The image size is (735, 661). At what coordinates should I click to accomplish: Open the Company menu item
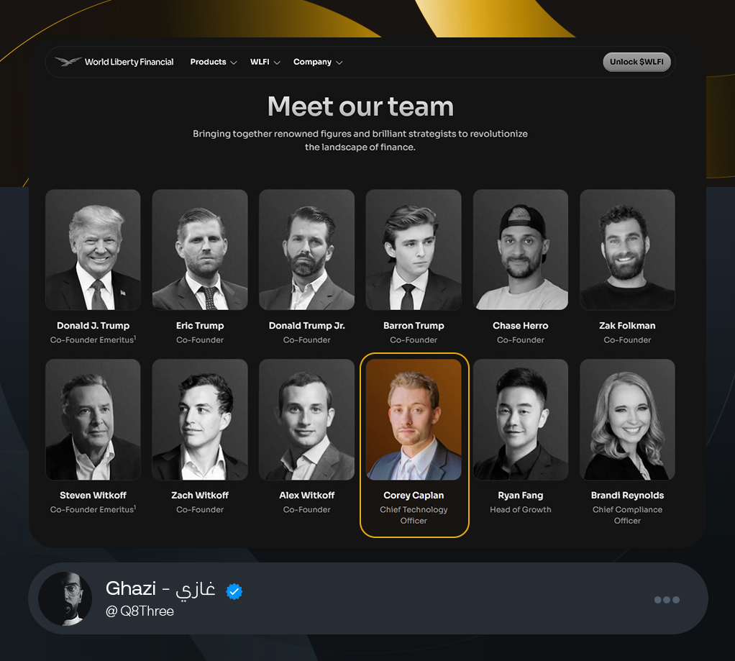312,62
